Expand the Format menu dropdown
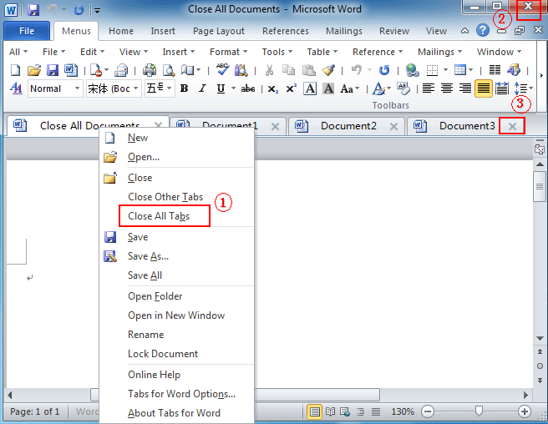 click(x=229, y=52)
